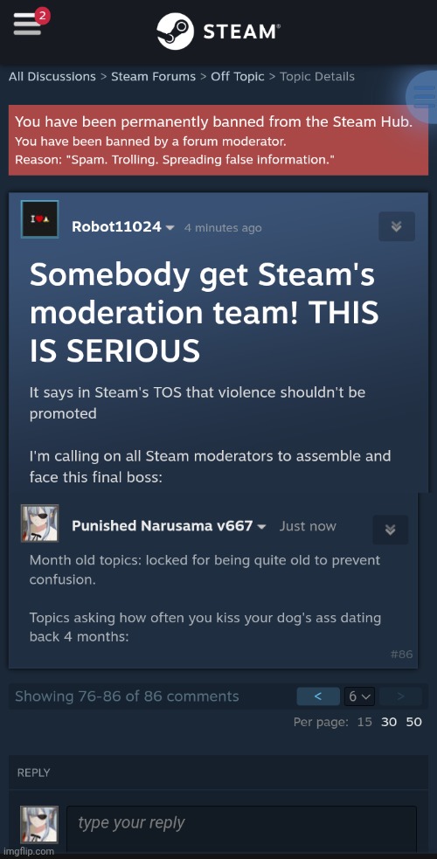This screenshot has height=859, width=437.
Task: Open the page number 6 selector
Action: 359,696
